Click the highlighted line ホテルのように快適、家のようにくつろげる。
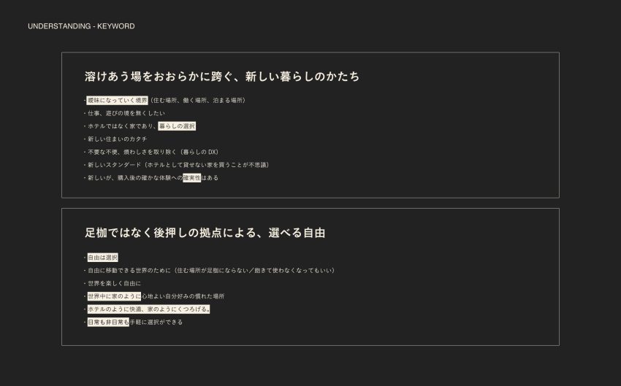The width and height of the screenshot is (621, 386). [x=148, y=309]
